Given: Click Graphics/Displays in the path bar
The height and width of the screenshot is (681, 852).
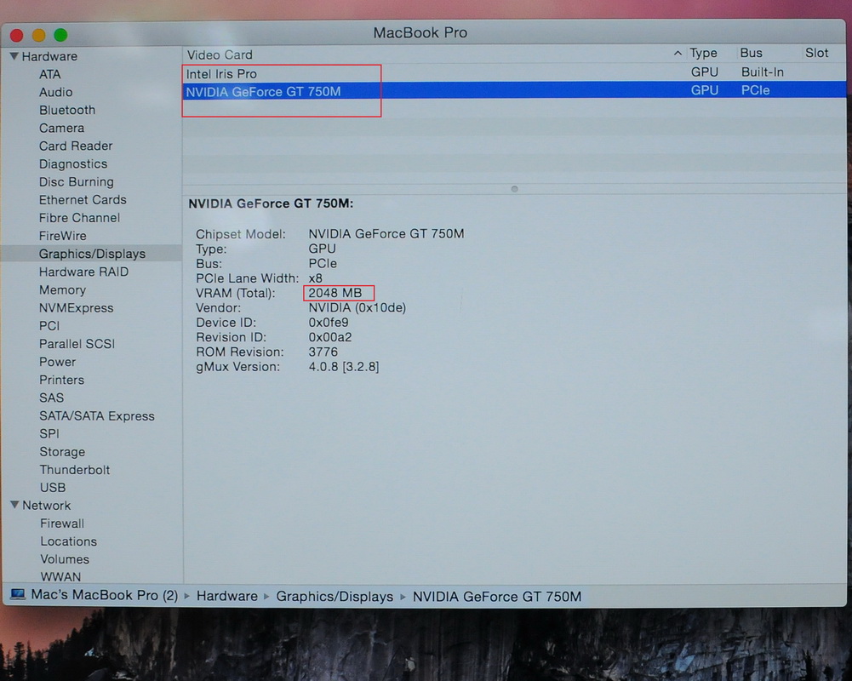Looking at the screenshot, I should tap(335, 597).
